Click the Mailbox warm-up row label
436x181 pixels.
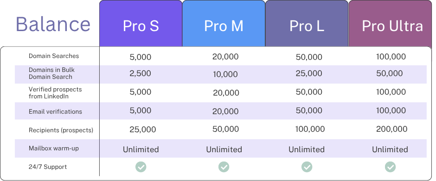(x=54, y=148)
